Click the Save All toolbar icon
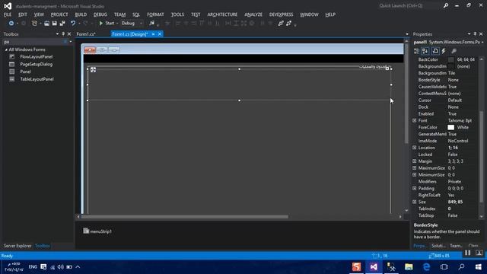The image size is (487, 274). 62,24
